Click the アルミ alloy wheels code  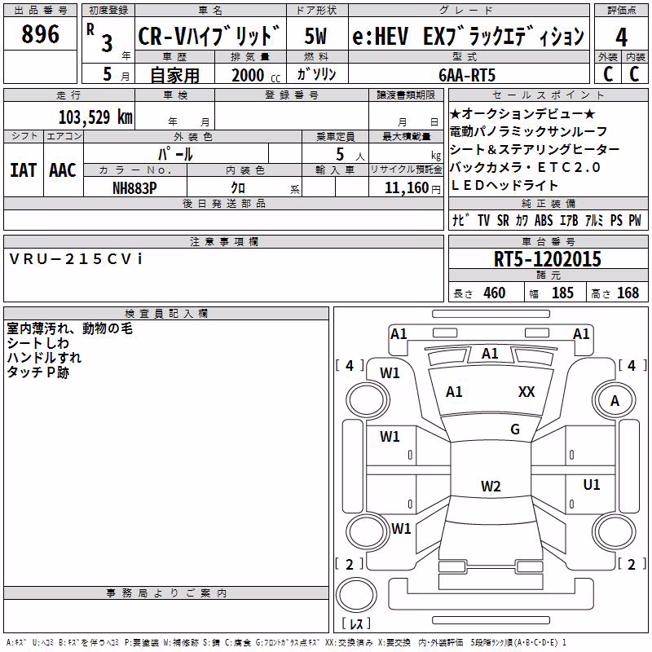click(594, 220)
